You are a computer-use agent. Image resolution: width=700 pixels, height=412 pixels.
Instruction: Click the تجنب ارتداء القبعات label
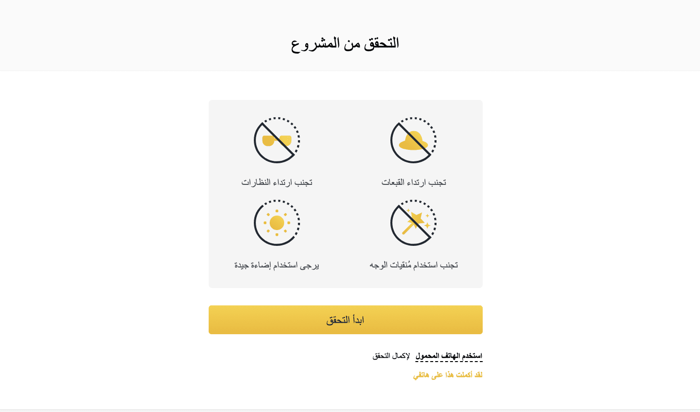coord(414,182)
